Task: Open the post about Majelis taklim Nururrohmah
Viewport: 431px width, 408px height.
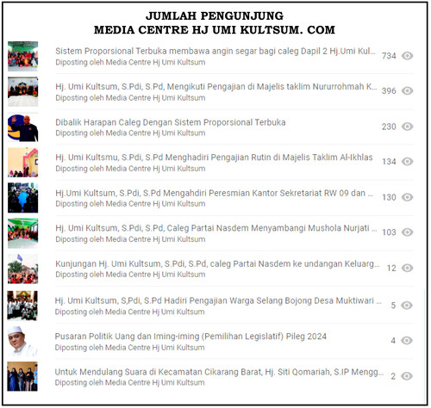Action: pos(215,87)
